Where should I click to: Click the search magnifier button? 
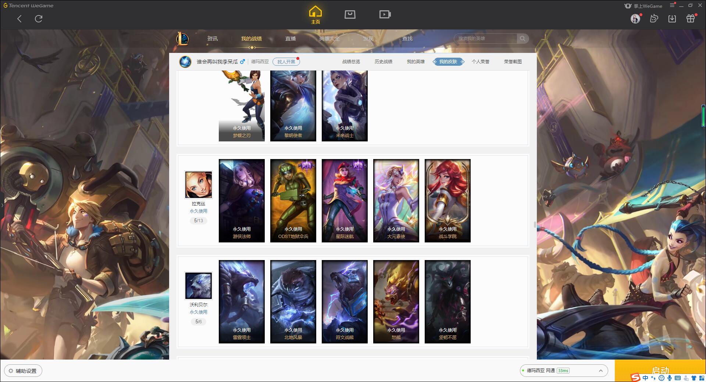click(x=523, y=39)
